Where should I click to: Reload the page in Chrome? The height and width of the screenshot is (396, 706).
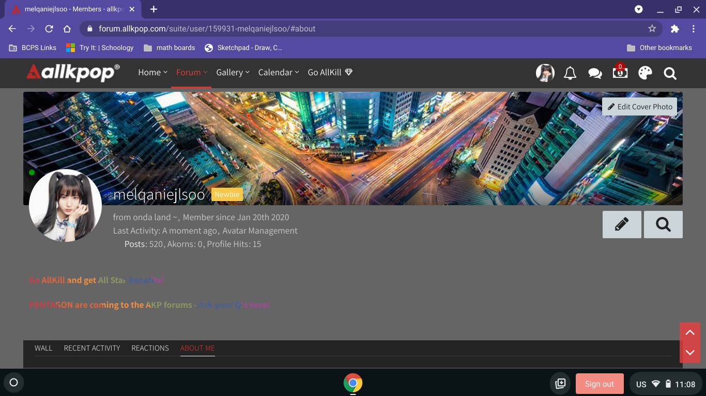pos(49,29)
